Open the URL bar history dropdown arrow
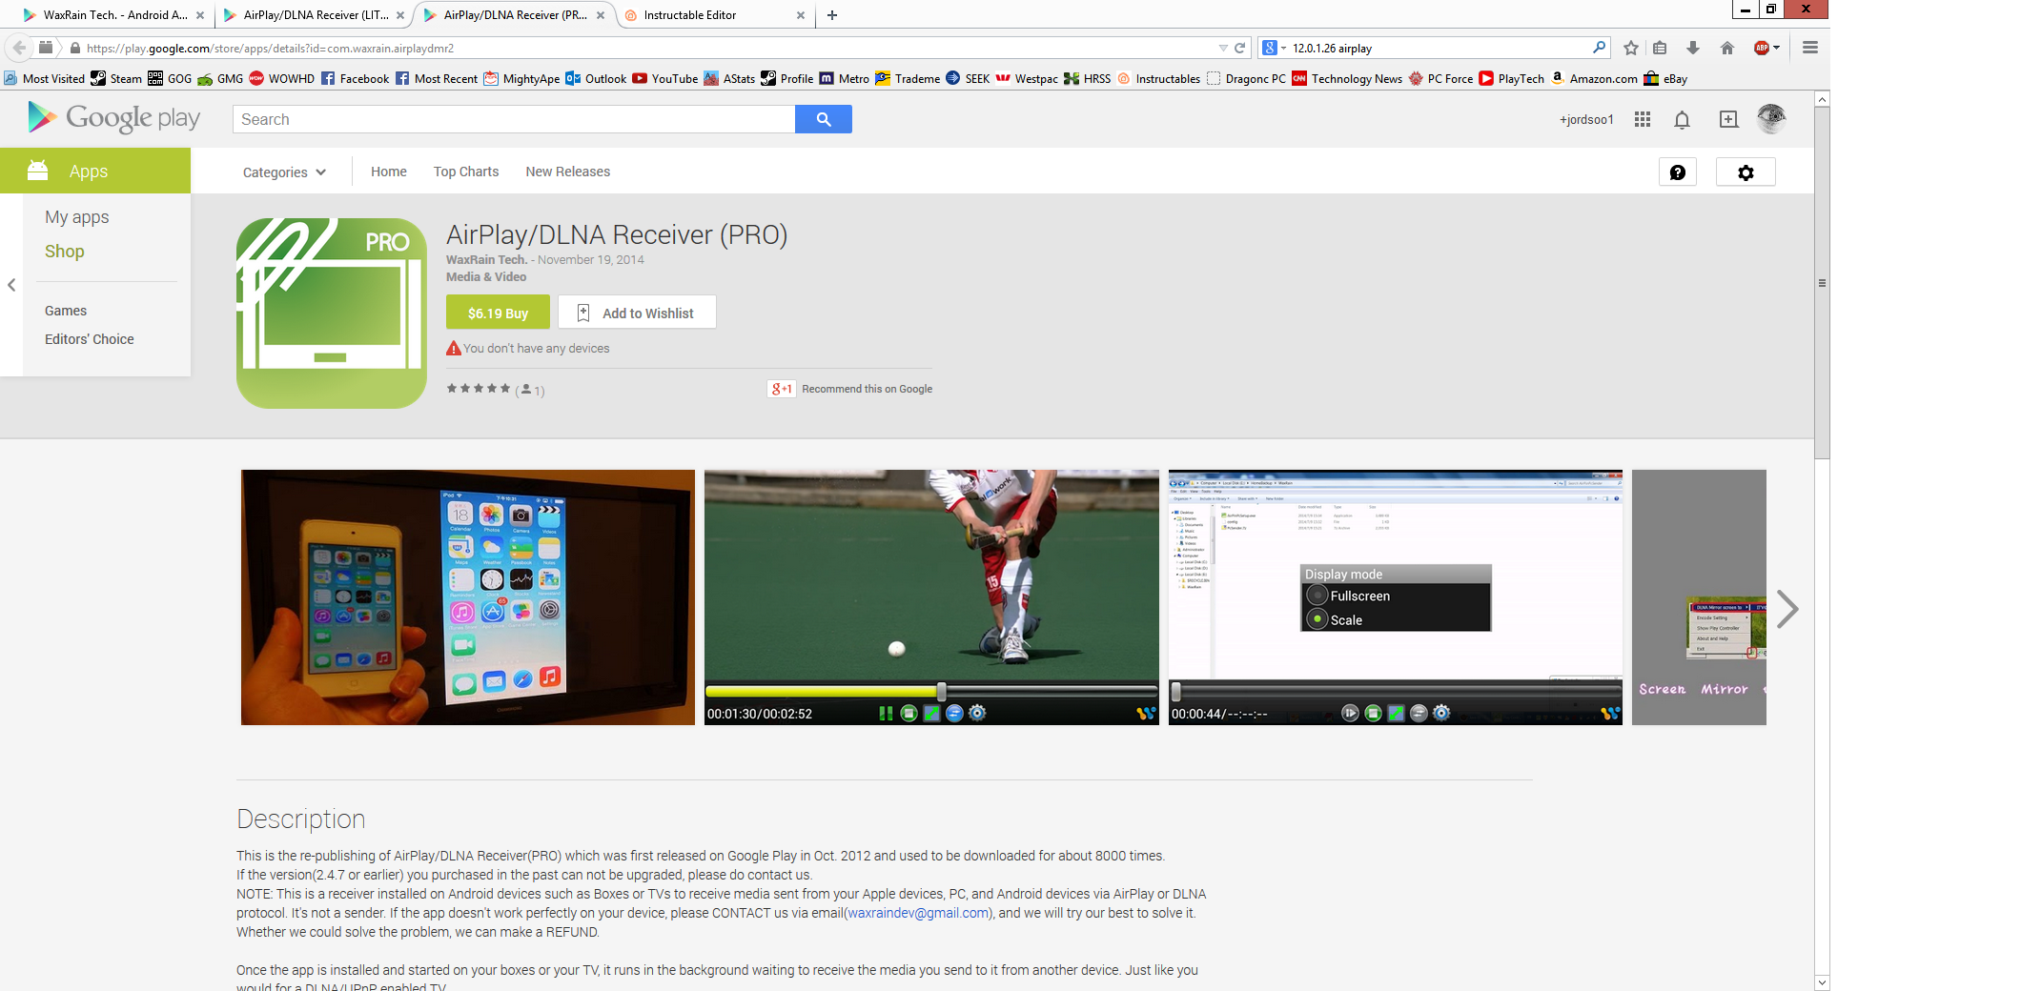Image resolution: width=2042 pixels, height=991 pixels. click(x=1223, y=48)
